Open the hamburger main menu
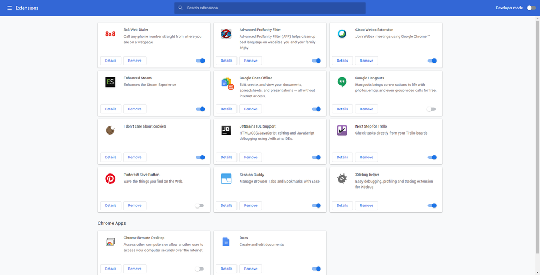 pos(9,8)
